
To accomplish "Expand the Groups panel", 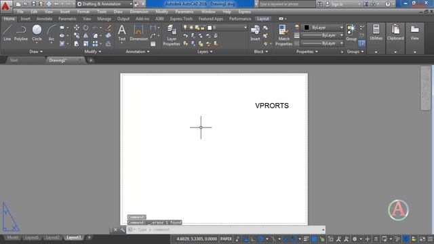I will pyautogui.click(x=355, y=52).
